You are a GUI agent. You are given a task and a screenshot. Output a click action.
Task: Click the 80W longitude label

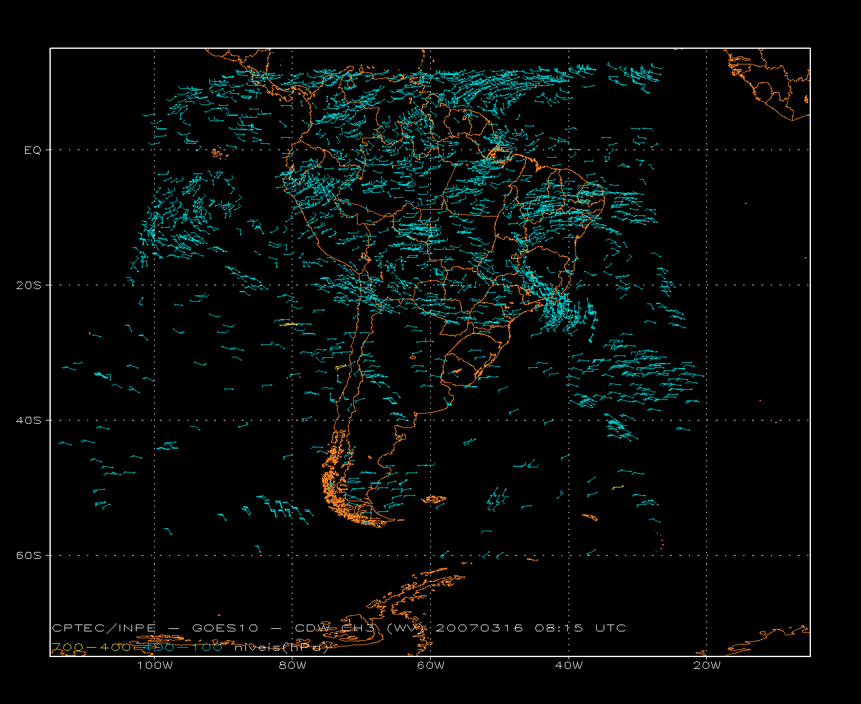click(293, 665)
